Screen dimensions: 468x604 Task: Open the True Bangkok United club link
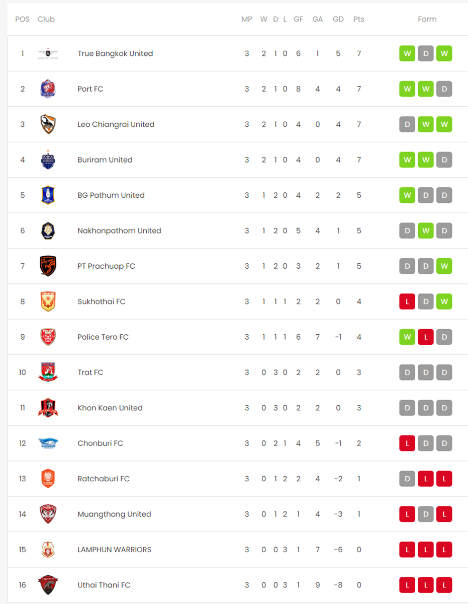click(x=115, y=53)
